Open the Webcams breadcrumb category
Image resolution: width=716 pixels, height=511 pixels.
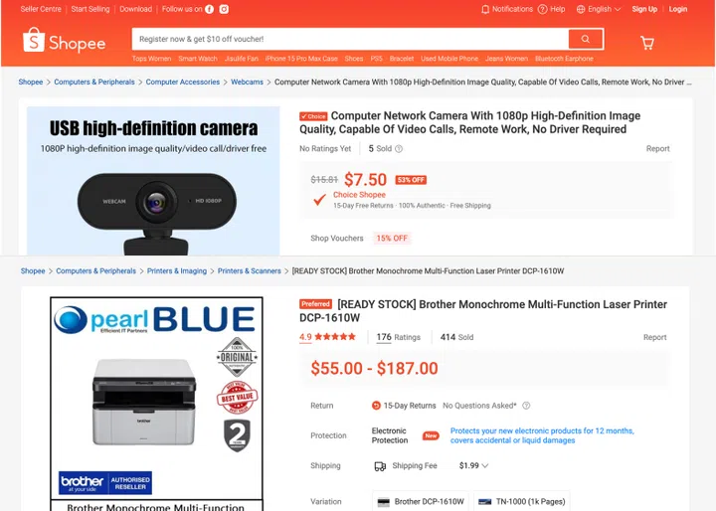pyautogui.click(x=247, y=83)
